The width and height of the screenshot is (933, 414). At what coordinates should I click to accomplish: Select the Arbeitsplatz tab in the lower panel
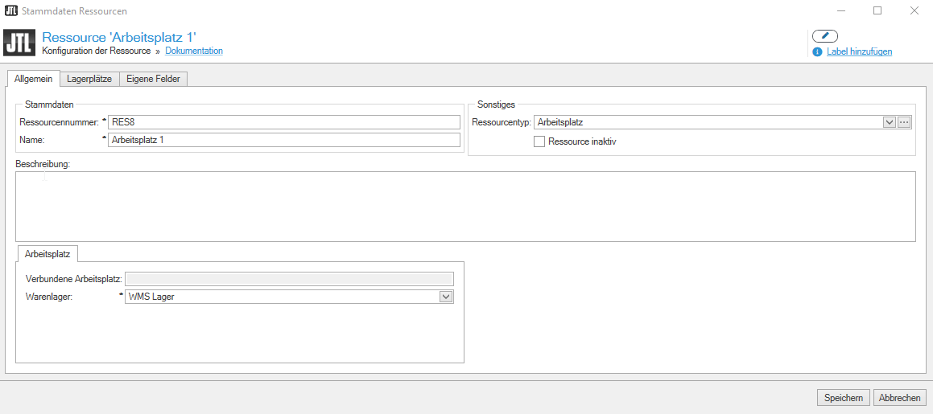[47, 254]
